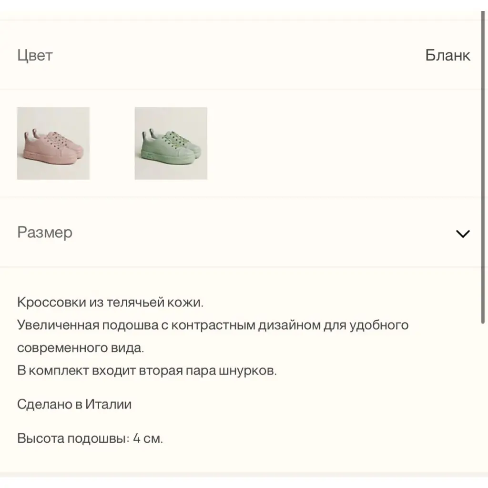
Task: Click the 'Высота подошвы: 4 см.' line
Action: (90, 438)
